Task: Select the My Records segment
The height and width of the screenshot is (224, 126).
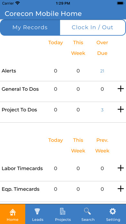Action: coord(30,27)
